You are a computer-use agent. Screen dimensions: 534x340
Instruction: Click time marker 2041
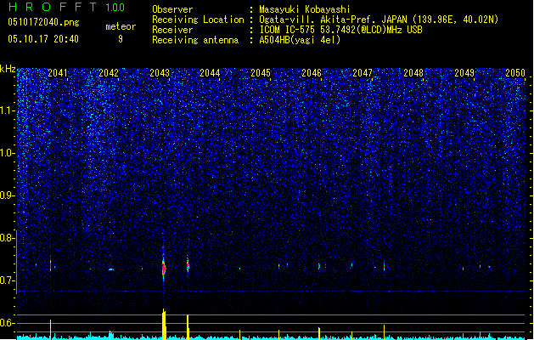pyautogui.click(x=58, y=73)
